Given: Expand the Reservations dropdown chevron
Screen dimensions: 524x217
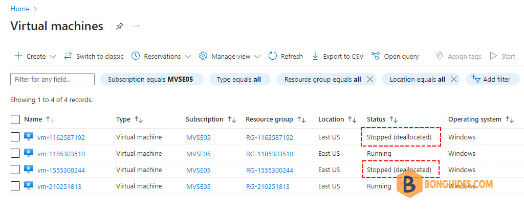Looking at the screenshot, I should [x=188, y=57].
